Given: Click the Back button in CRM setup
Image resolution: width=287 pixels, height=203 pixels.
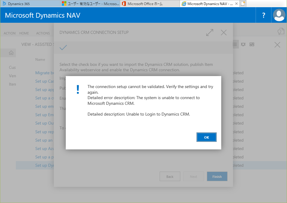Looking at the screenshot, I should [170, 176].
